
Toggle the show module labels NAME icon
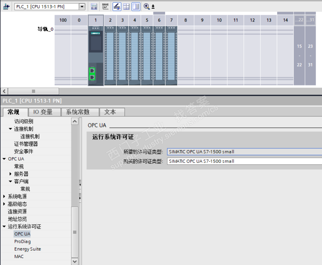pos(105,7)
